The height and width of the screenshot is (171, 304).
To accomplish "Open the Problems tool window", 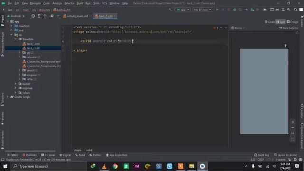I will coord(29,155).
